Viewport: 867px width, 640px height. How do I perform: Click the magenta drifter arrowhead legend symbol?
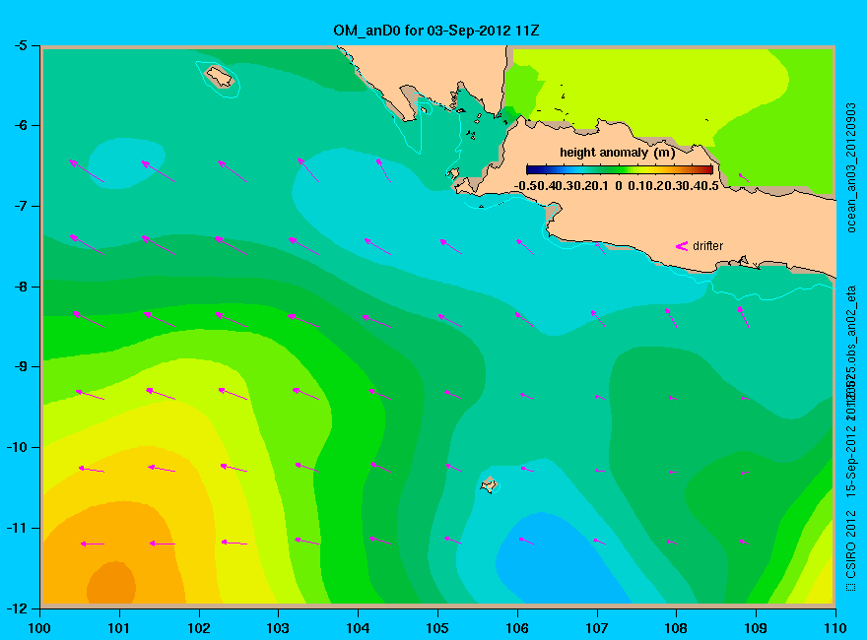[x=681, y=246]
